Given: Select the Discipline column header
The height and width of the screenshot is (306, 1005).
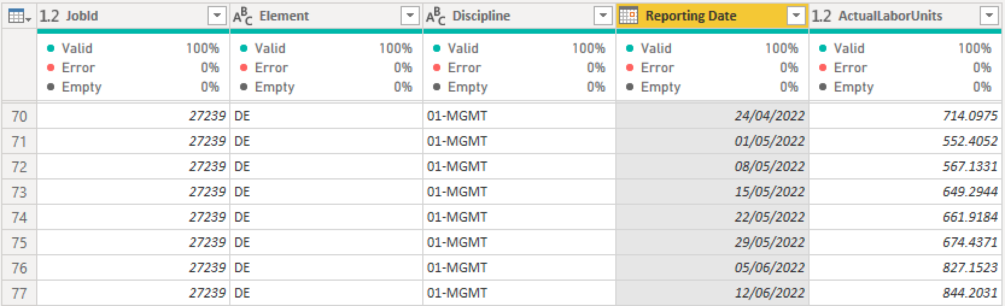Looking at the screenshot, I should pos(519,16).
